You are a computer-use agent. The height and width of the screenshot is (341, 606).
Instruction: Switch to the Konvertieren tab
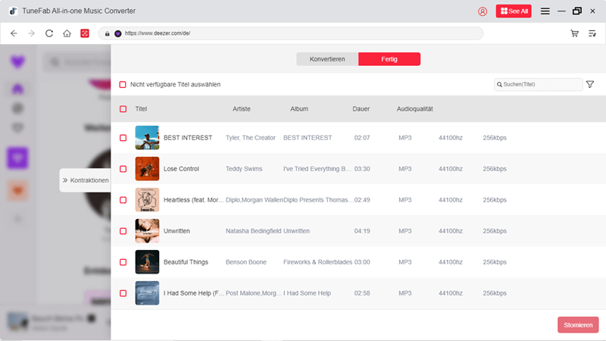click(x=327, y=59)
